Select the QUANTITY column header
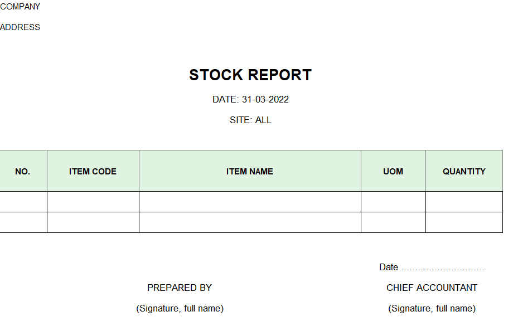The image size is (513, 331). (x=464, y=171)
